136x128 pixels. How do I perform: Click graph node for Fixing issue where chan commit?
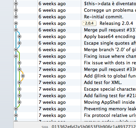pos(16,56)
